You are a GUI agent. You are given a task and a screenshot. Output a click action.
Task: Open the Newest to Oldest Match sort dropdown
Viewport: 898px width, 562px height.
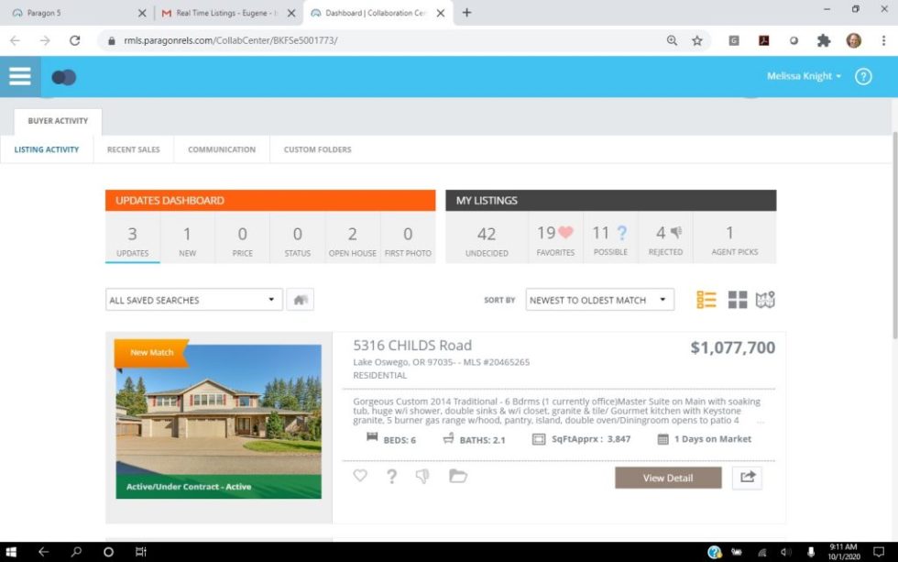599,300
